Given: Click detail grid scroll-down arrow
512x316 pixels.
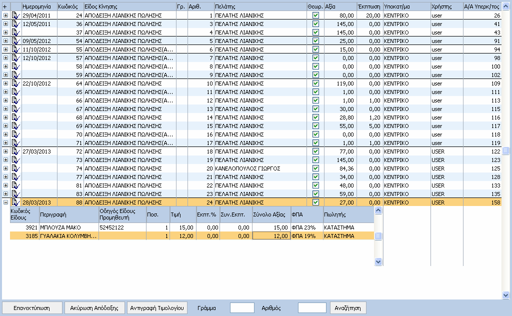Looking at the screenshot, I should (x=378, y=261).
